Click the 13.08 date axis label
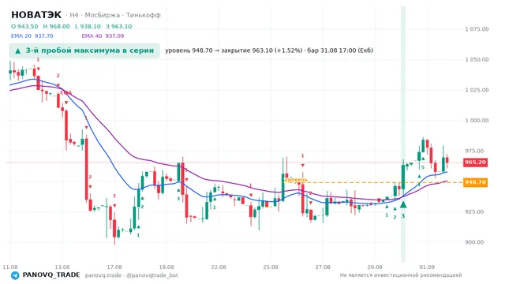This screenshot has width=505, height=284. [62, 267]
